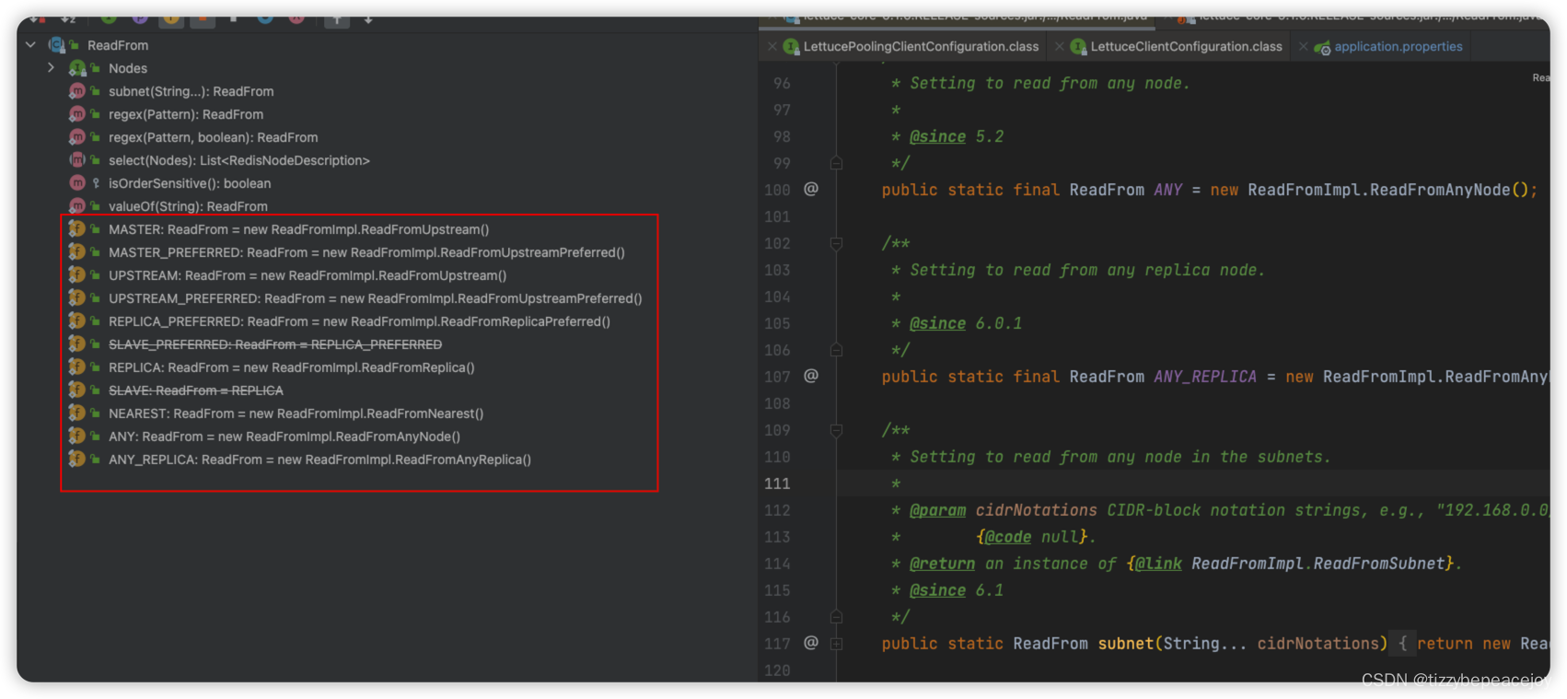Click the @since 6.1 Javadoc tag

tap(937, 590)
